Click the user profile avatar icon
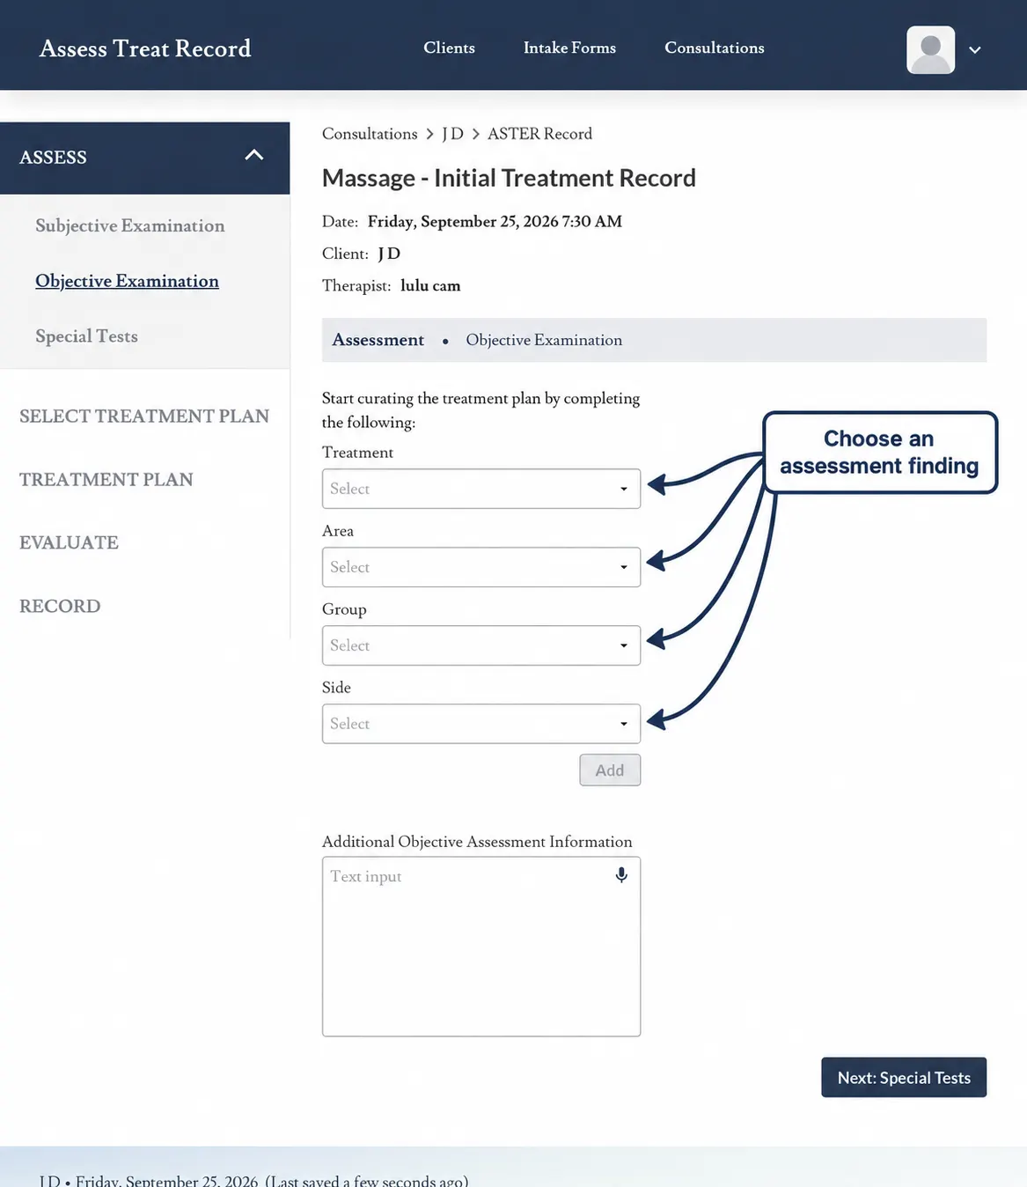 [x=930, y=49]
